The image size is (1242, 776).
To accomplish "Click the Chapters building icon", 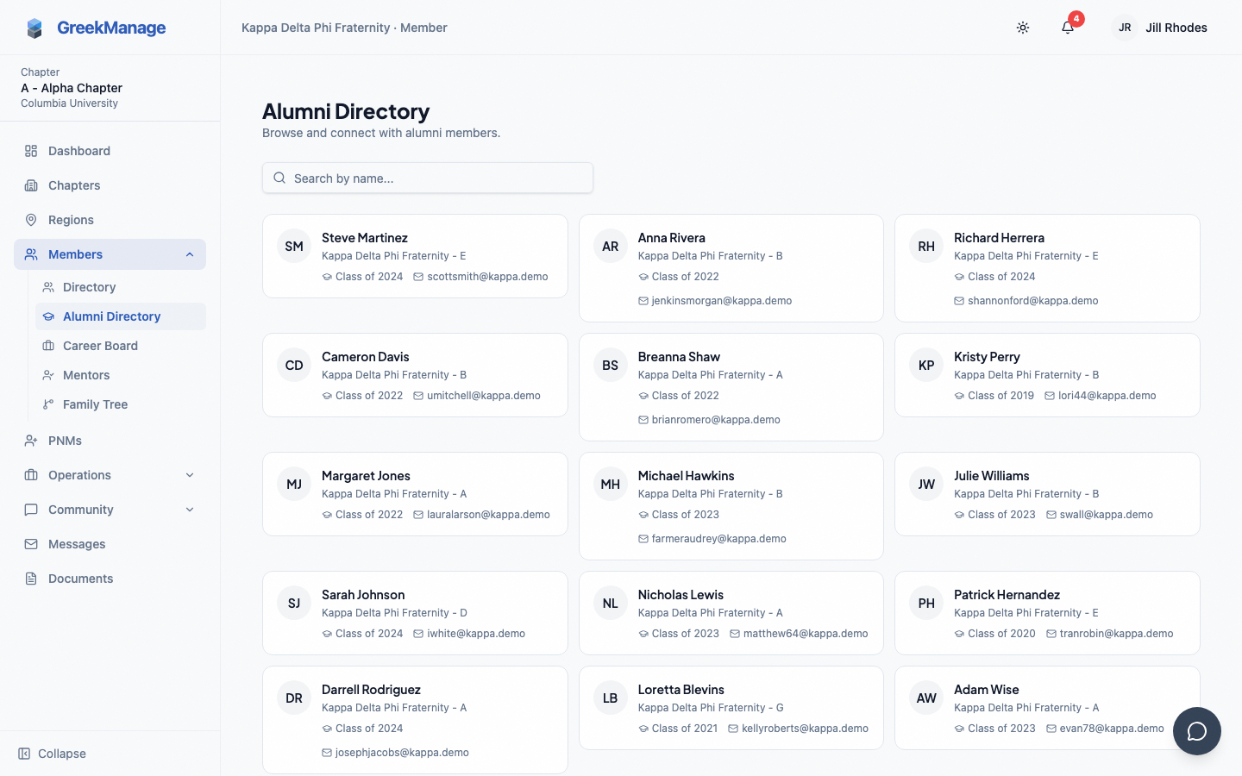I will [x=31, y=185].
